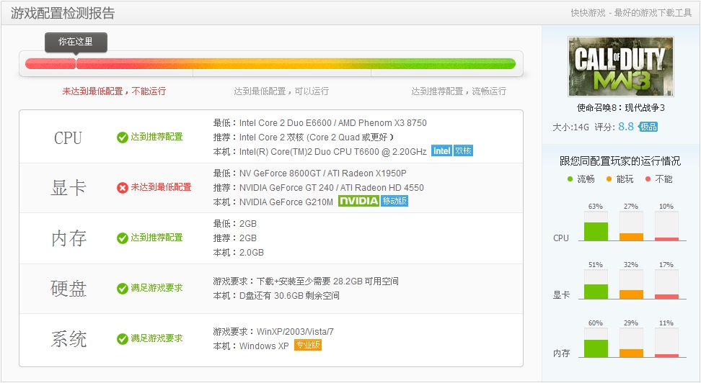Screen dimensions: 701x383
Task: Click the red X icon in 显卡 row
Action: (x=123, y=188)
